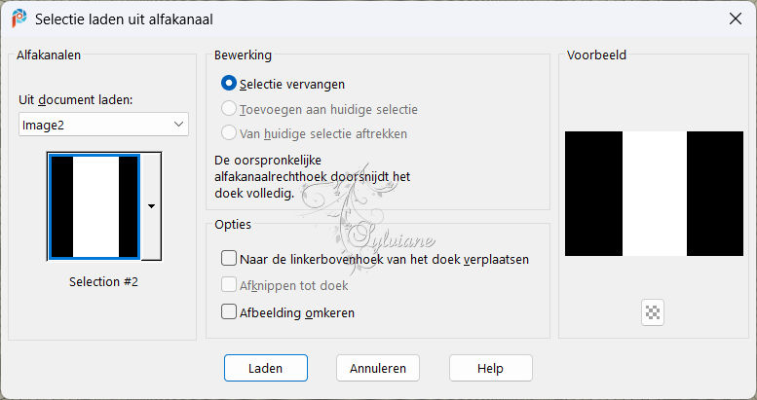
Task: Click the chevron inside the Image2 combo box
Action: [178, 125]
